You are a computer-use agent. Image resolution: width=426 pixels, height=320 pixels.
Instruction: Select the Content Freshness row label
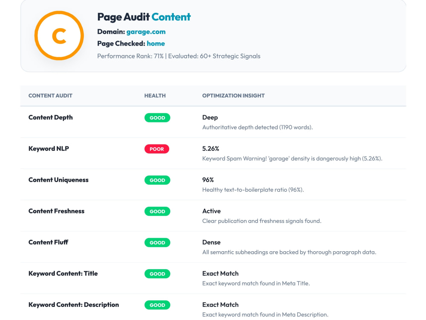coord(56,211)
